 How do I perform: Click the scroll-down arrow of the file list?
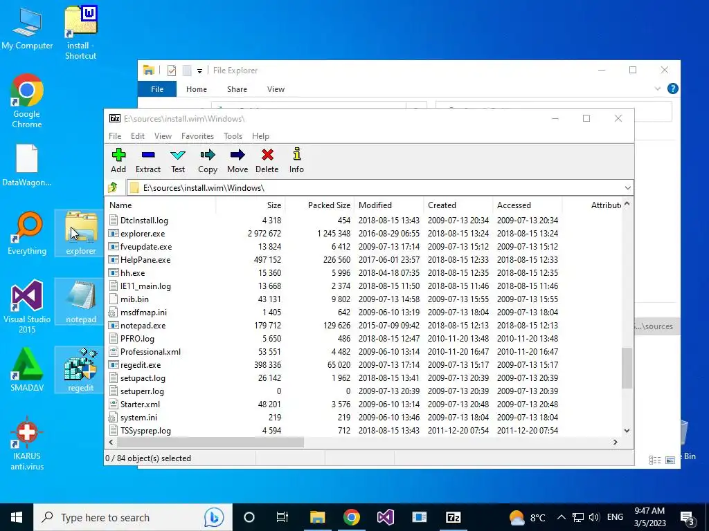tap(627, 430)
